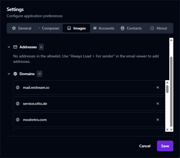Viewport: 180px width, 158px height.
Task: Click the domains list scrollbar down arrow
Action: point(167,130)
